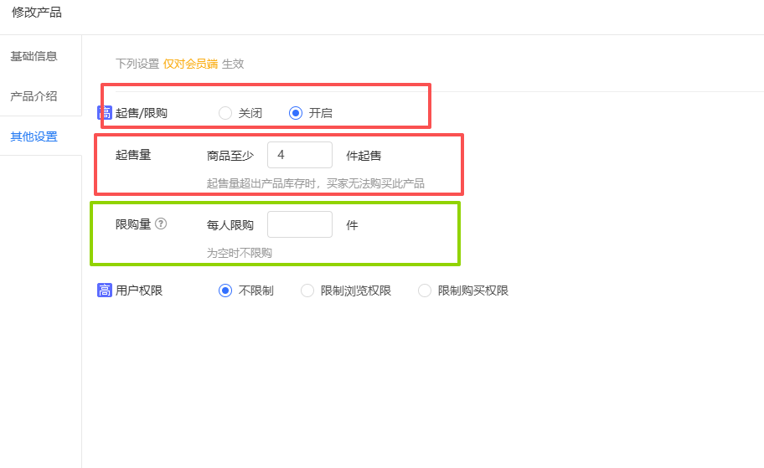Click the 起售量 label
This screenshot has height=468, width=764.
[x=133, y=155]
